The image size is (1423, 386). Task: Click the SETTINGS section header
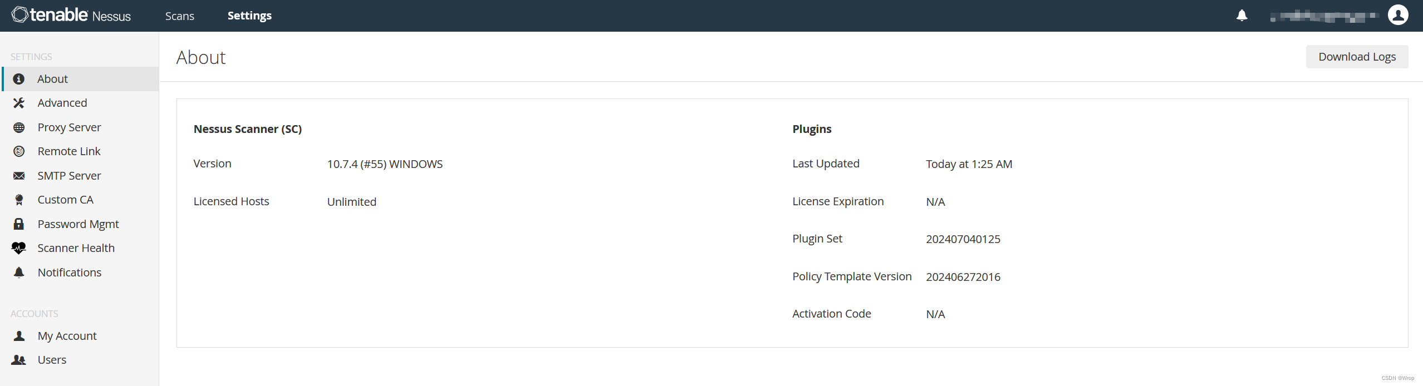click(x=31, y=57)
